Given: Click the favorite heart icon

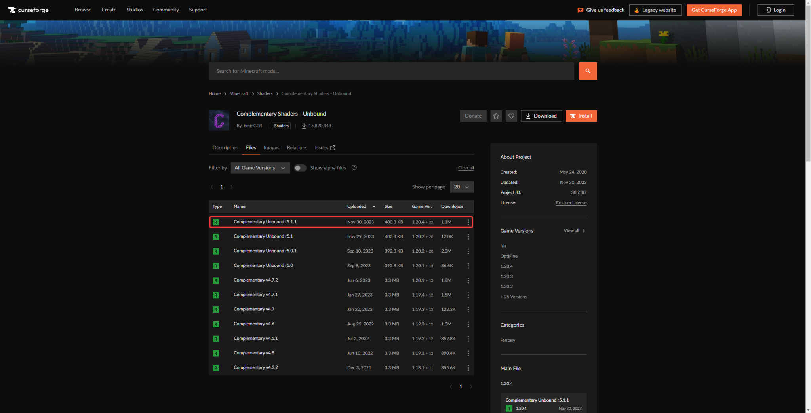Looking at the screenshot, I should 511,116.
